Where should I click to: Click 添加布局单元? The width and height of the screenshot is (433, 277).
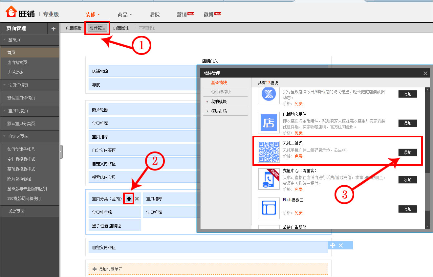click(x=208, y=269)
